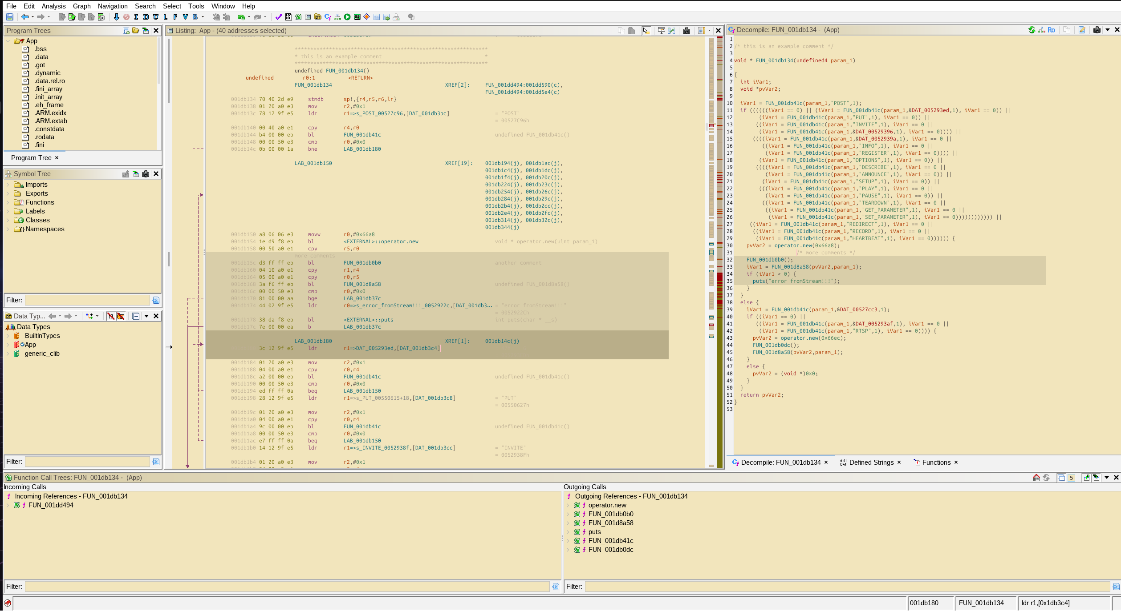The height and width of the screenshot is (611, 1121).
Task: Click the green play run button
Action: coord(347,17)
